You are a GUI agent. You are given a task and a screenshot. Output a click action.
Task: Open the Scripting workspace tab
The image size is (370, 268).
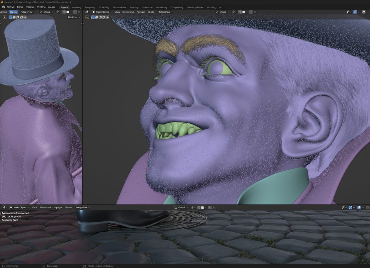[212, 8]
